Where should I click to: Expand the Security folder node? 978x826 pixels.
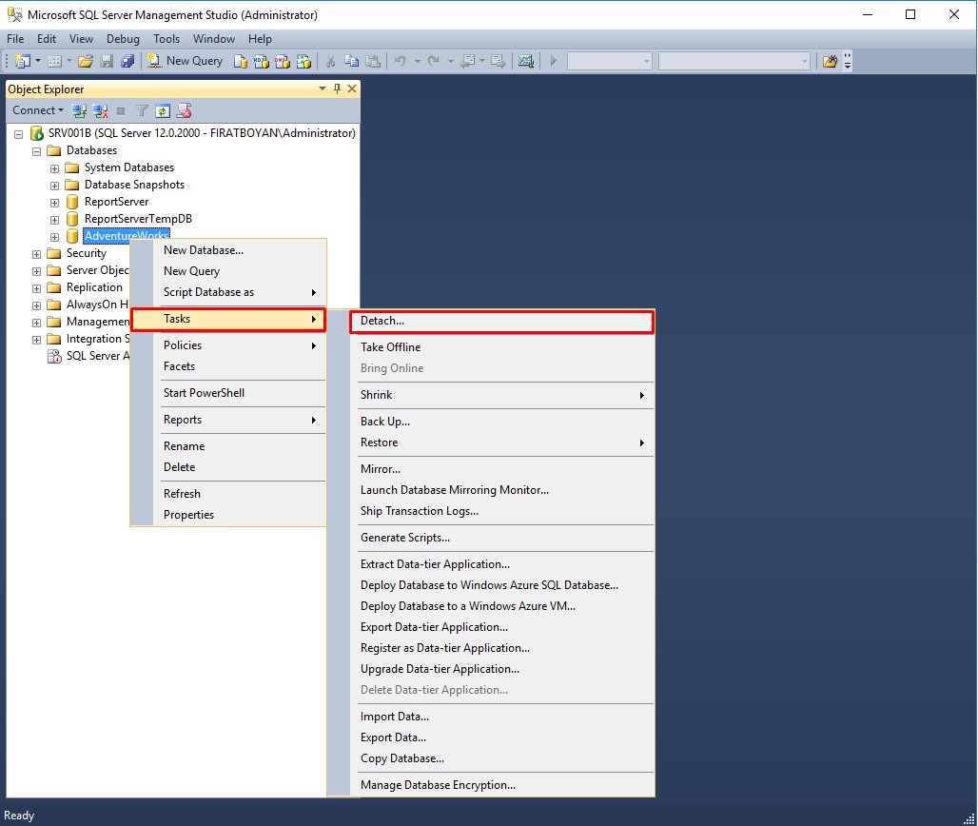(37, 254)
